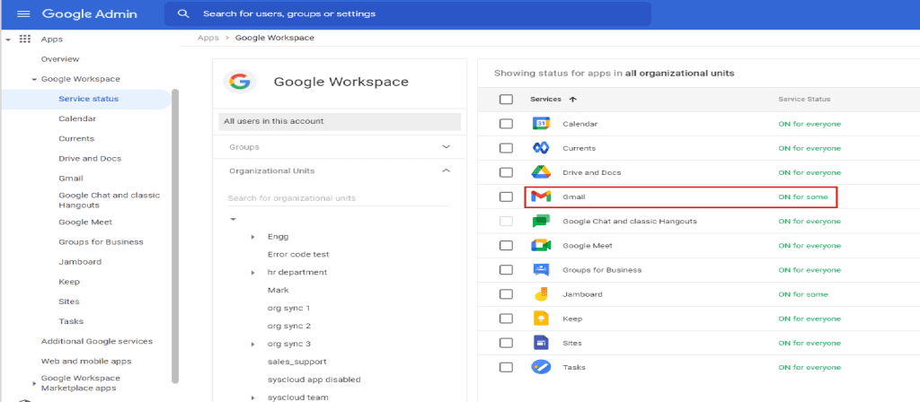The height and width of the screenshot is (402, 920).
Task: Check the Calendar row checkbox
Action: coord(506,124)
